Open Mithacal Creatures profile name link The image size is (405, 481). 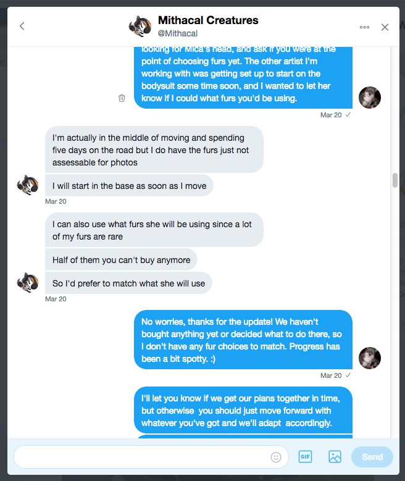tap(208, 20)
